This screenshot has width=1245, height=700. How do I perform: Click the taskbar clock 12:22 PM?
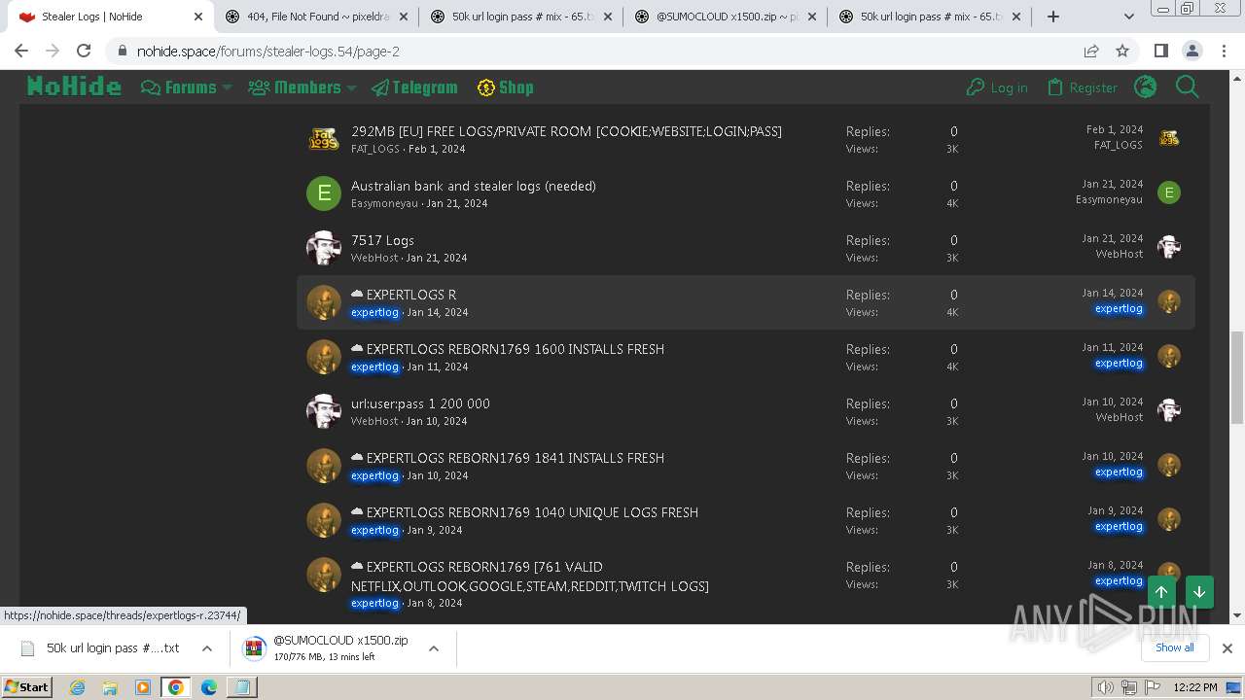tap(1195, 687)
